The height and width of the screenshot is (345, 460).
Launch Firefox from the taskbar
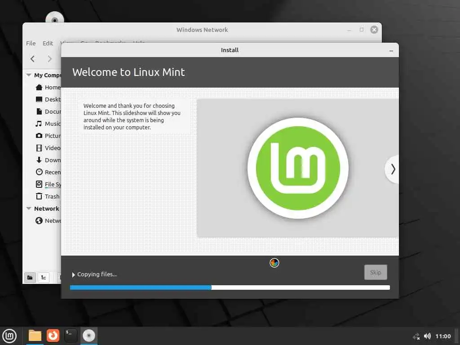[x=53, y=335]
